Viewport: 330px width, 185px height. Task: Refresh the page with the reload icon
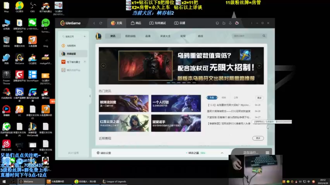(101, 23)
